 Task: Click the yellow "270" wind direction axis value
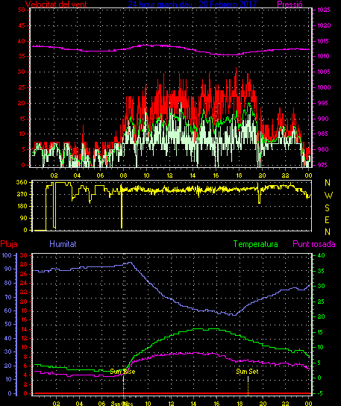22,194
